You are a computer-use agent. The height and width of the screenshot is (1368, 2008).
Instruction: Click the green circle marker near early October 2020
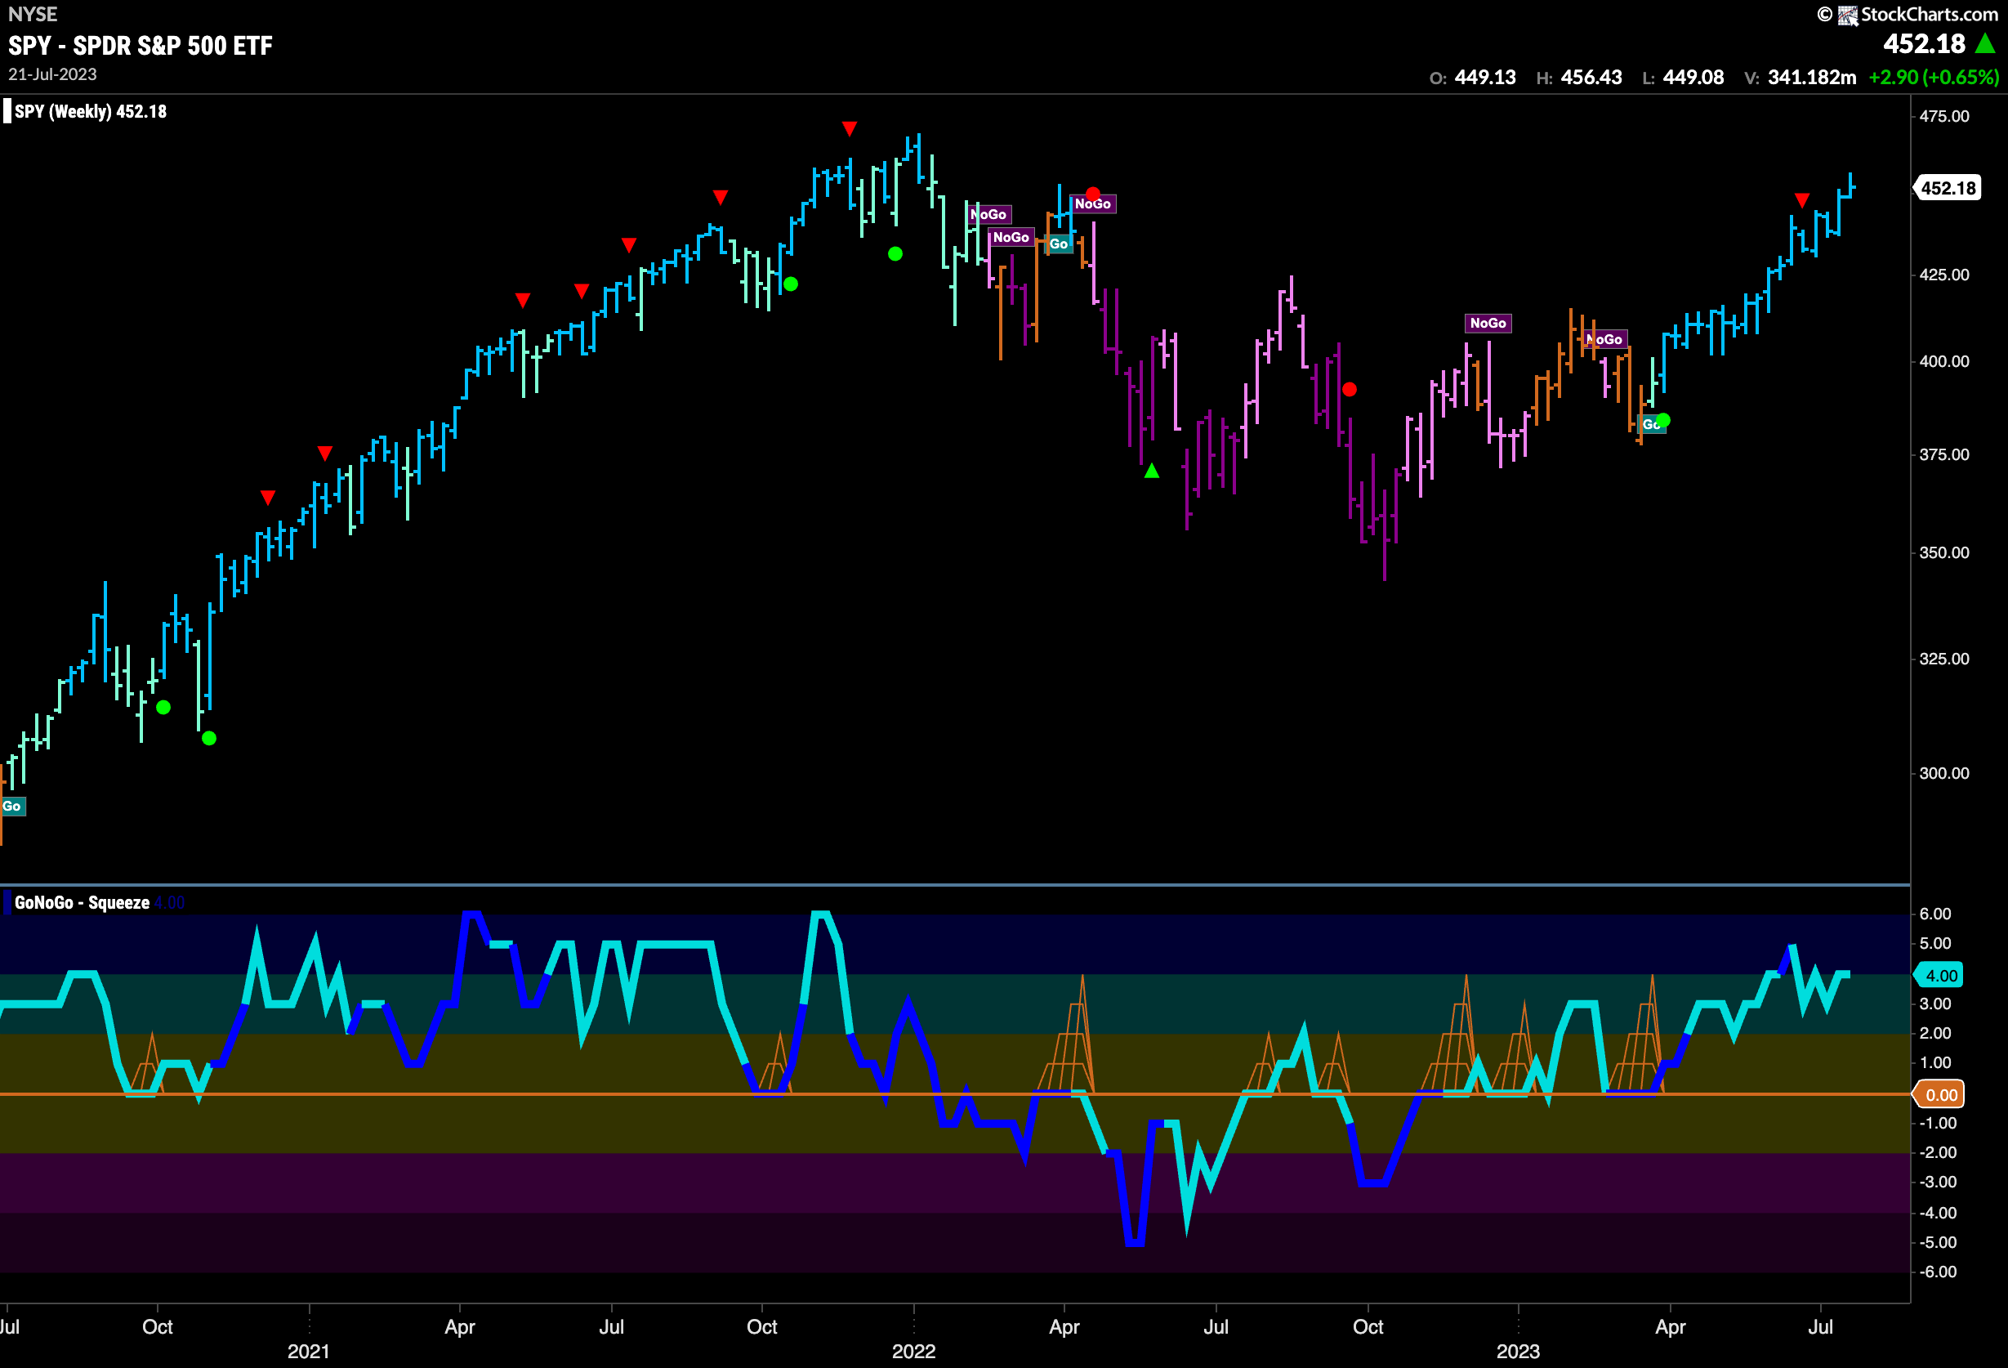[x=163, y=708]
